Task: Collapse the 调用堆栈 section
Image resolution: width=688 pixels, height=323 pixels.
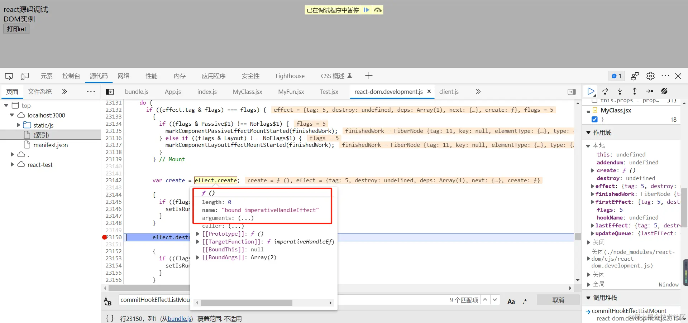Action: pyautogui.click(x=588, y=298)
